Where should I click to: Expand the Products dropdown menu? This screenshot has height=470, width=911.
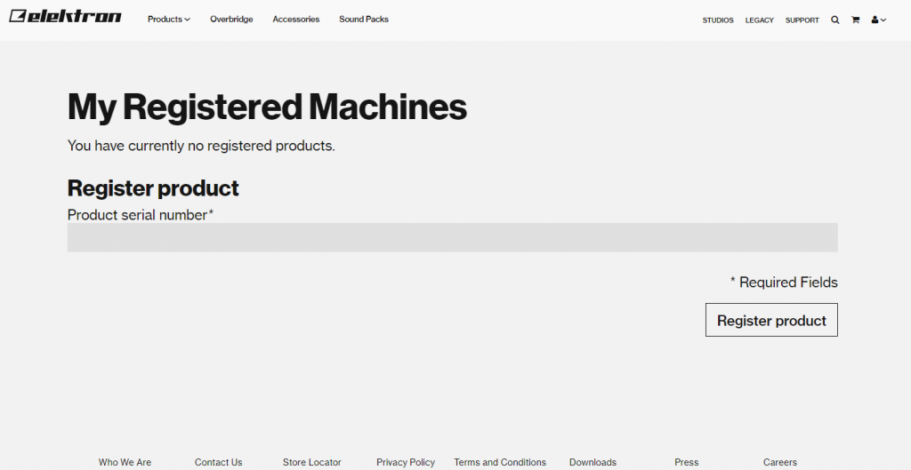tap(168, 20)
